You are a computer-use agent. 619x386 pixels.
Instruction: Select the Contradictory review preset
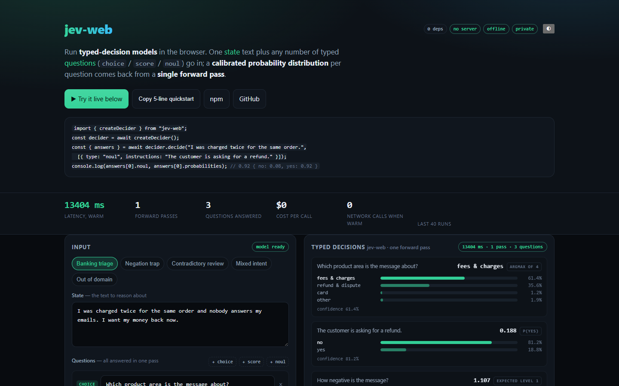click(198, 264)
